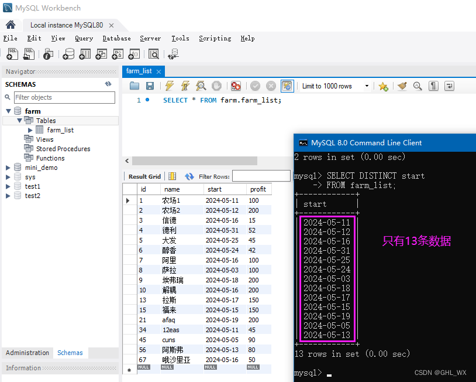Execute the statement under cursor icon
This screenshot has width=476, height=382.
click(185, 86)
